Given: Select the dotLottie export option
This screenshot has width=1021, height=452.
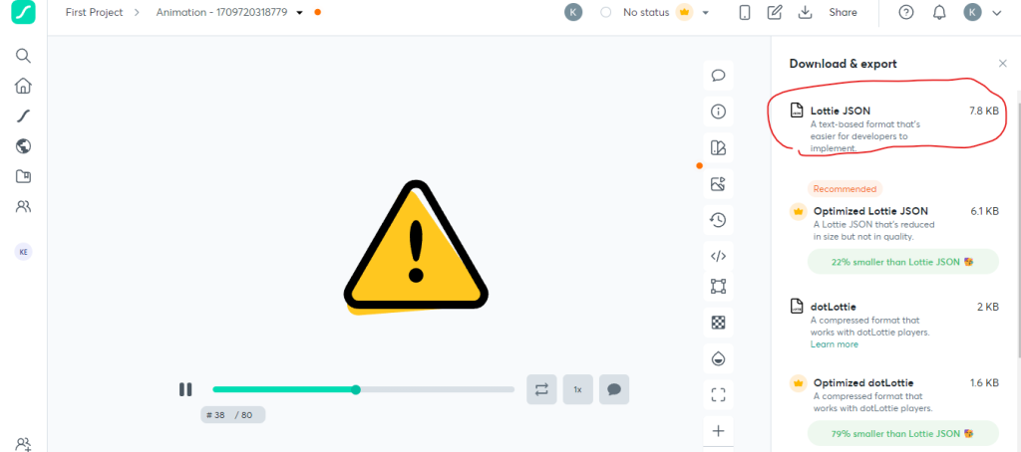Looking at the screenshot, I should [894, 324].
